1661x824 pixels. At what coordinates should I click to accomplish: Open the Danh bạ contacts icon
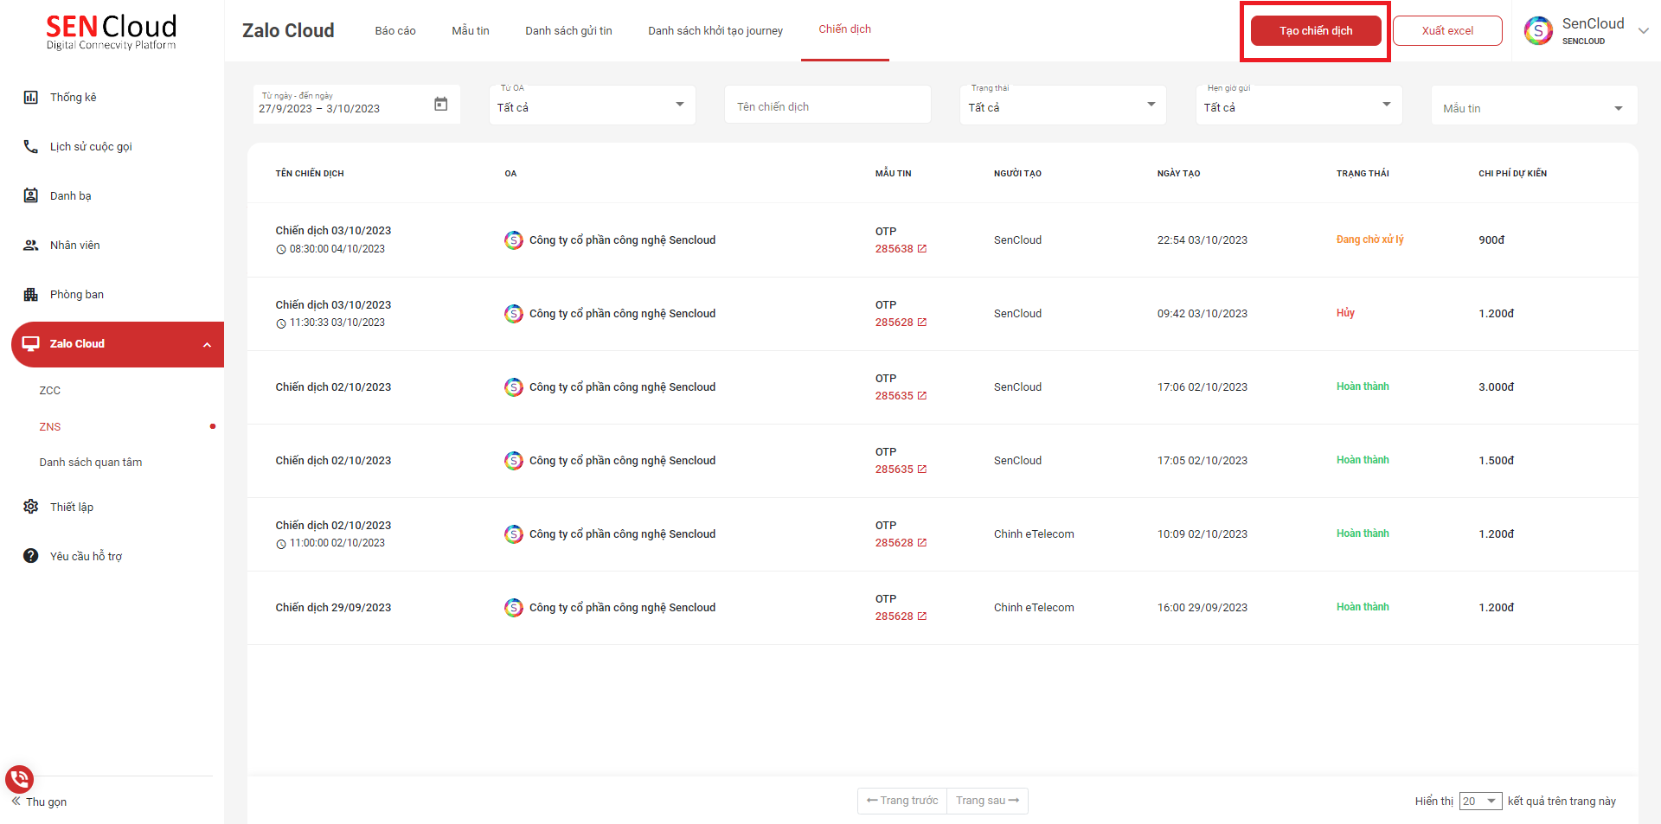pyautogui.click(x=31, y=196)
